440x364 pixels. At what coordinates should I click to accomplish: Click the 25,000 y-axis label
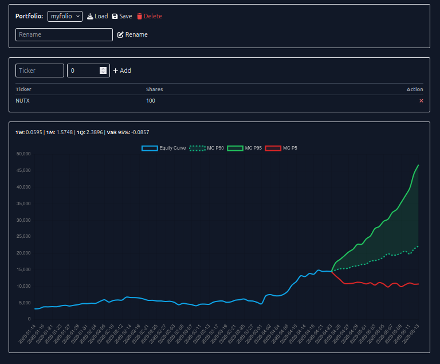(x=23, y=237)
